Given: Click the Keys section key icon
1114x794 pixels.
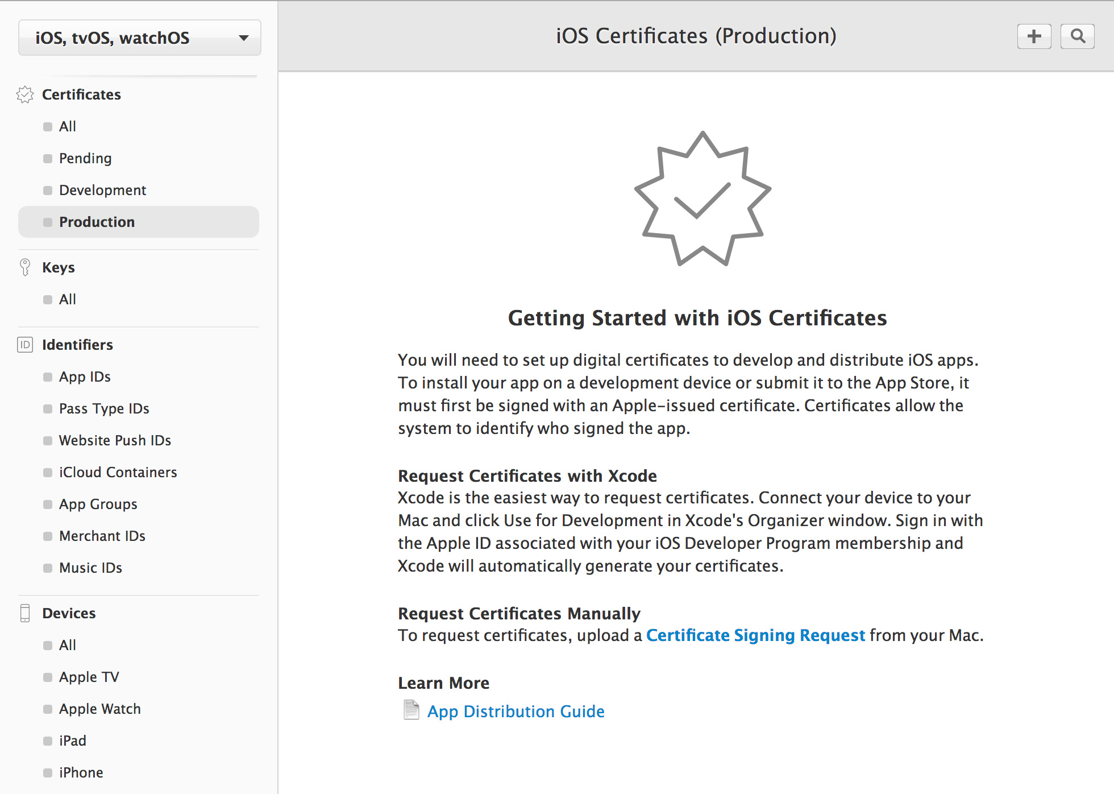Looking at the screenshot, I should coord(25,267).
